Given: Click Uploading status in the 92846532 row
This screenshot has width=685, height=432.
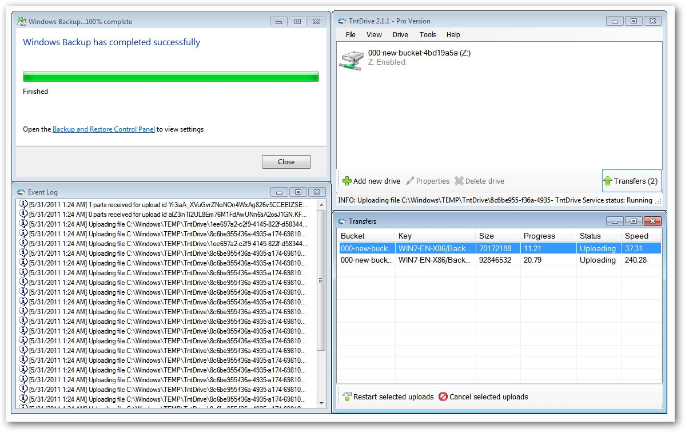Looking at the screenshot, I should tap(598, 260).
